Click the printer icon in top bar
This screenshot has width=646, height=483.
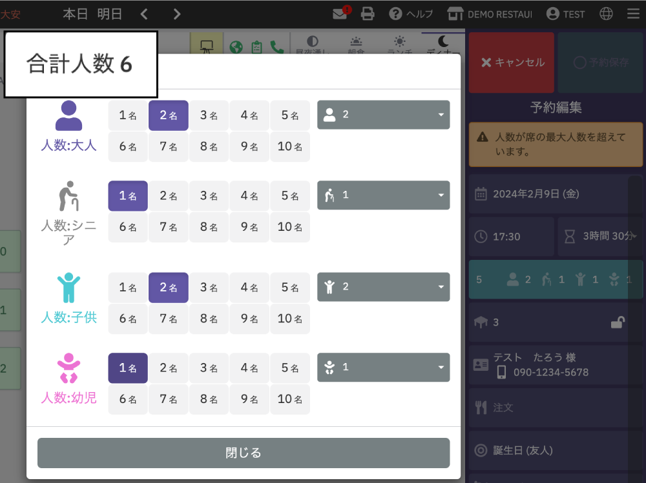(368, 14)
